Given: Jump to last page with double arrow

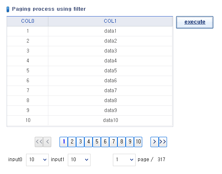Looking at the screenshot, I should (x=163, y=142).
